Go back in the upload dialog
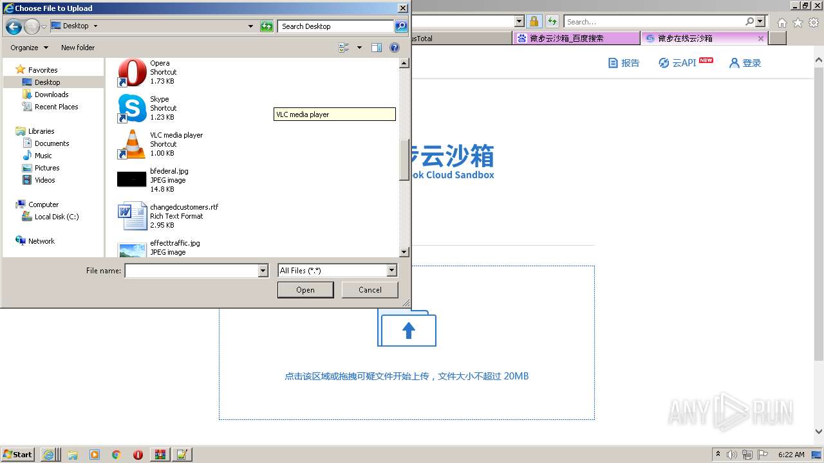Screen dimensions: 824x463 [x=14, y=26]
